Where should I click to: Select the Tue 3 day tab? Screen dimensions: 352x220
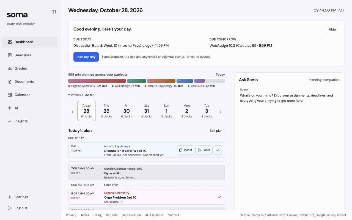[207, 111]
